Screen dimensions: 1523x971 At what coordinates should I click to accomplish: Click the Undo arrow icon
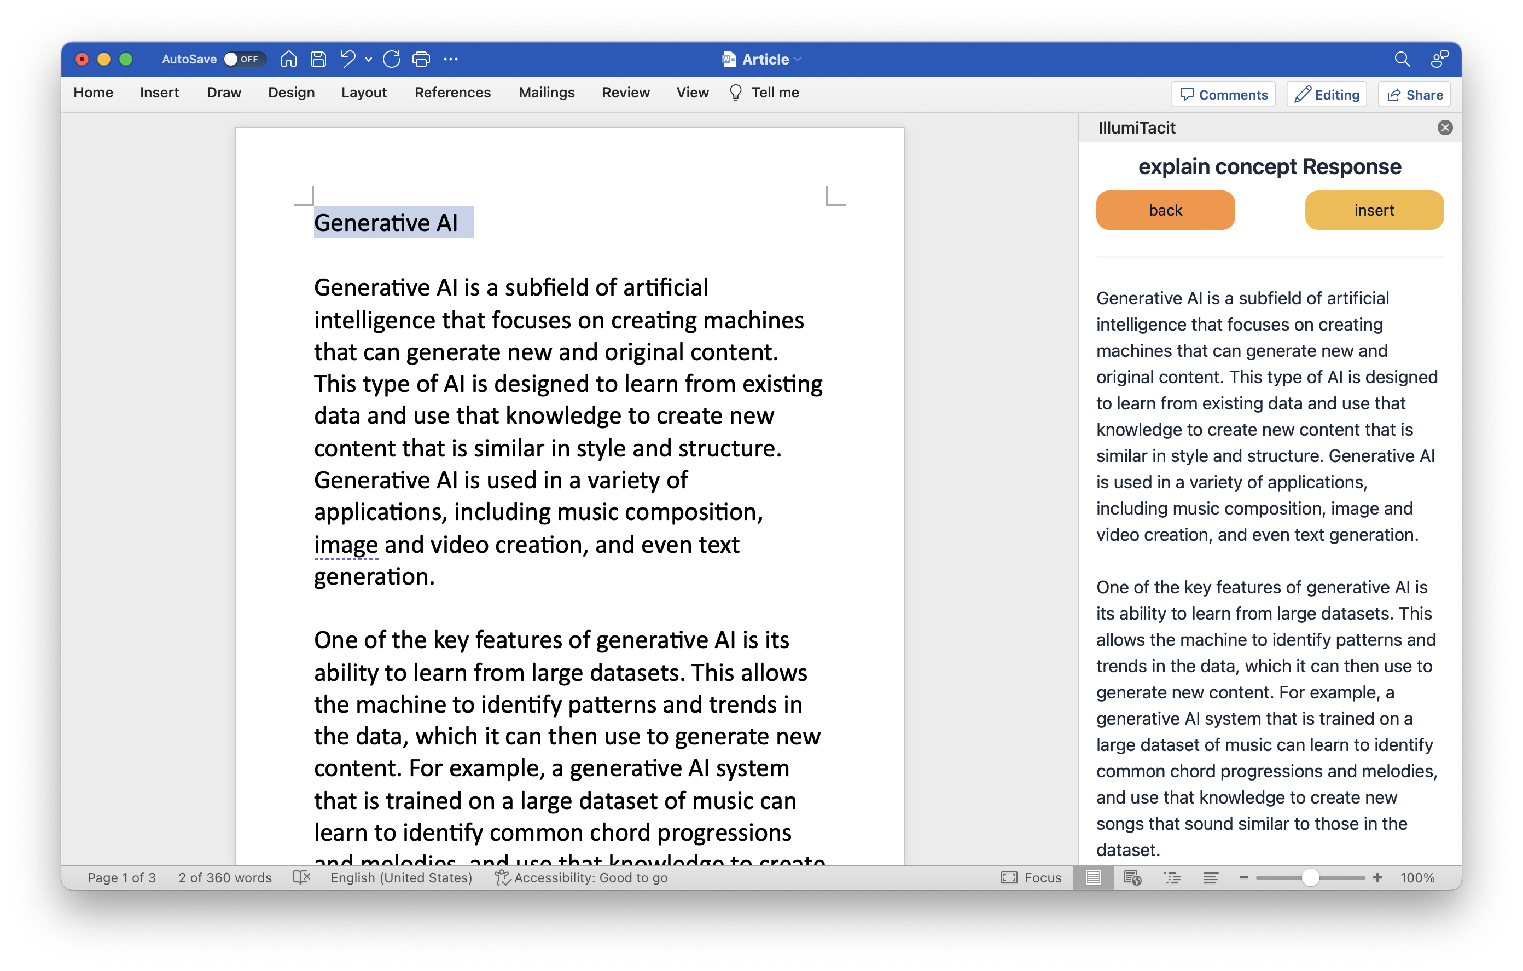347,59
